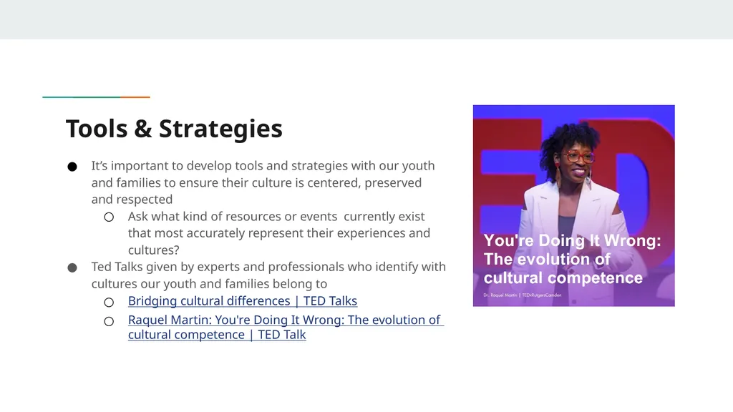Click the bullet text starting "It's important to develop"

point(263,182)
